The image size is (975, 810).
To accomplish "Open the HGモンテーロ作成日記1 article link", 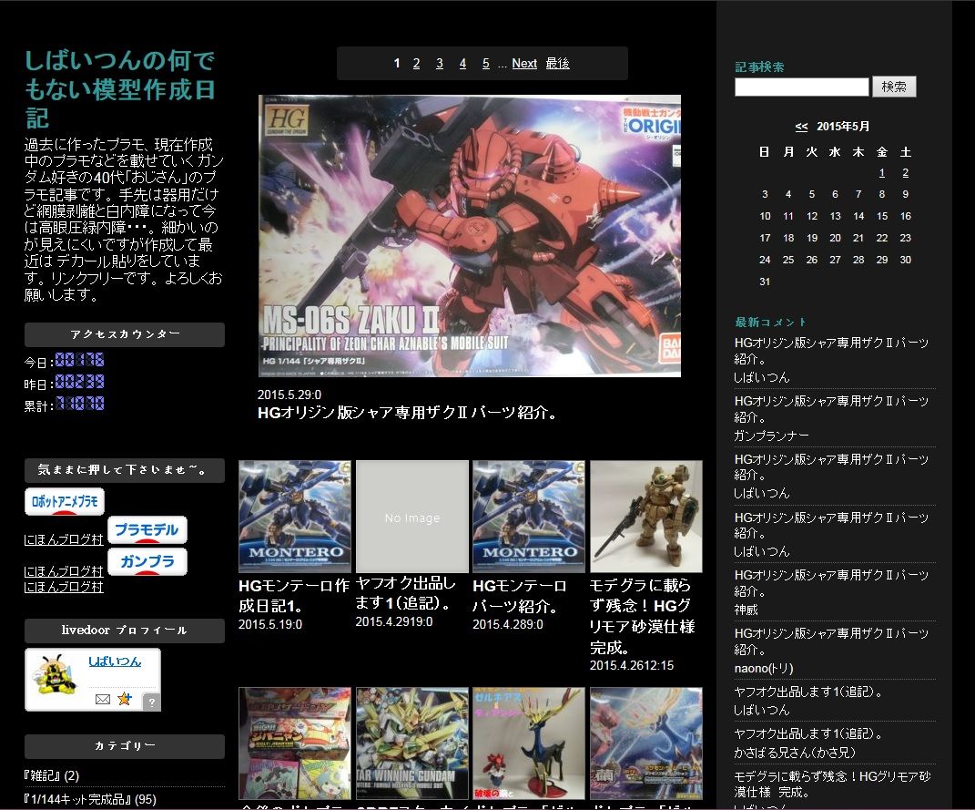I will (x=294, y=595).
